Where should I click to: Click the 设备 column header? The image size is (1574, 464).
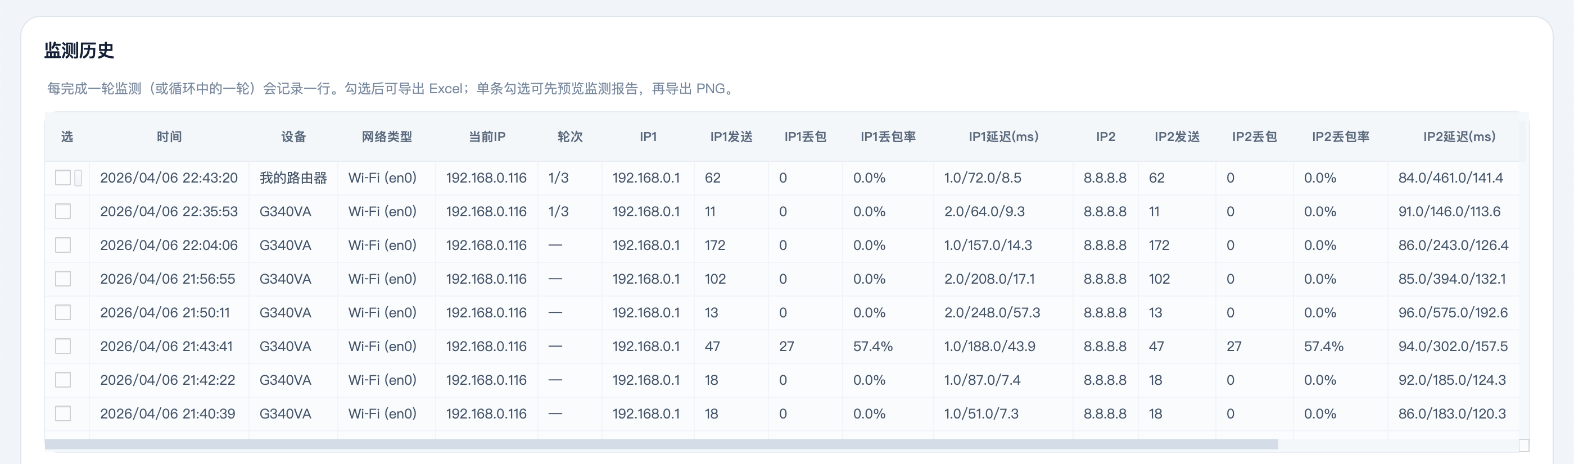coord(293,137)
